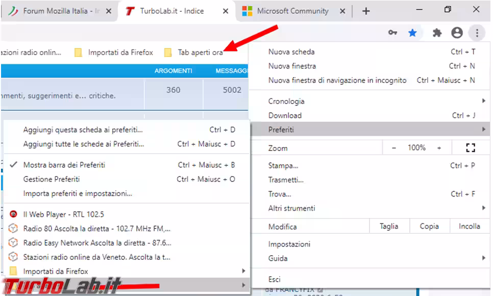The image size is (493, 296).
Task: Open Impostazioni from the Chrome menu
Action: (289, 244)
